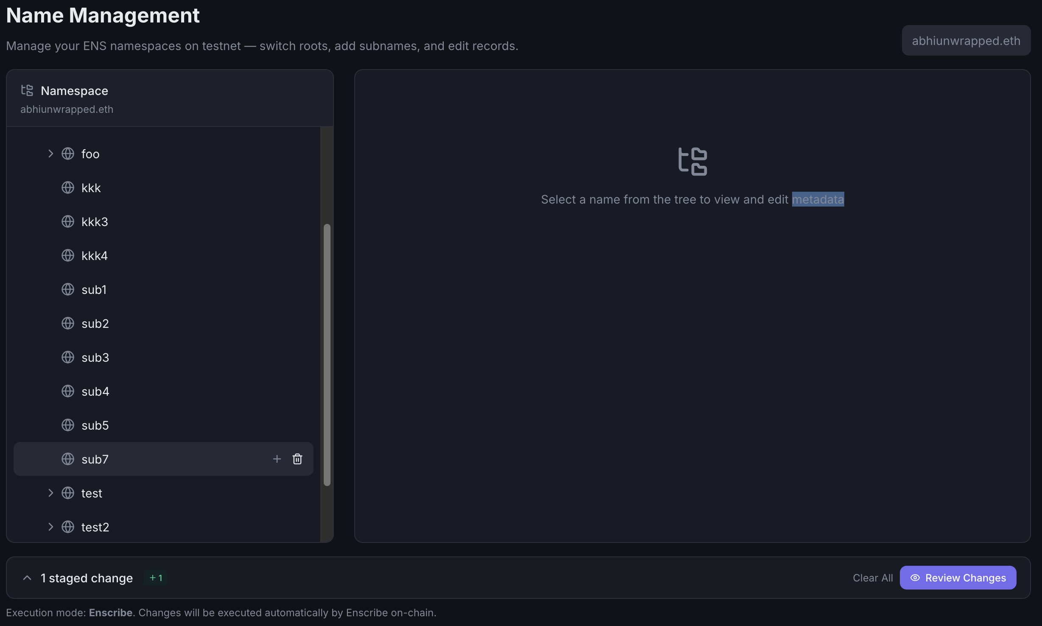Click the globe icon next to sub5
Image resolution: width=1042 pixels, height=626 pixels.
(68, 425)
